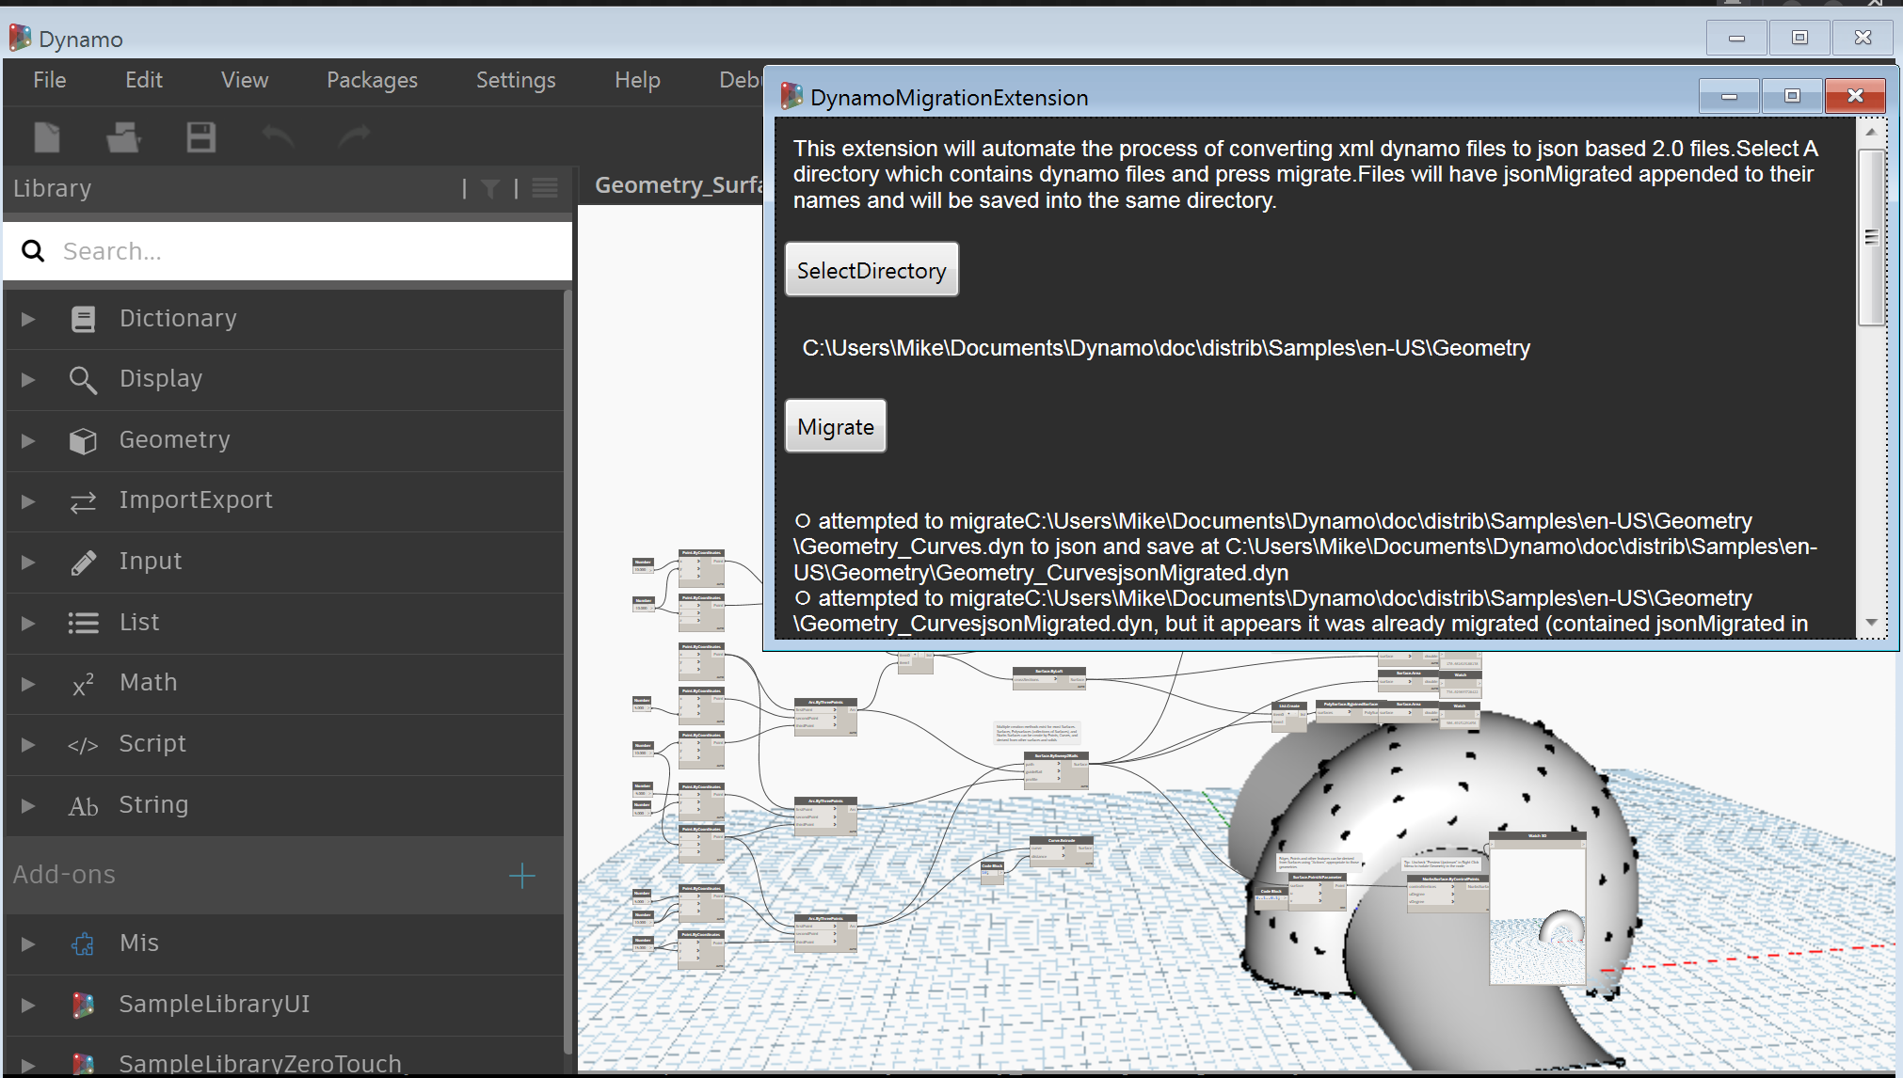Click the DynamoMigrationExtension window logo icon

pos(792,96)
